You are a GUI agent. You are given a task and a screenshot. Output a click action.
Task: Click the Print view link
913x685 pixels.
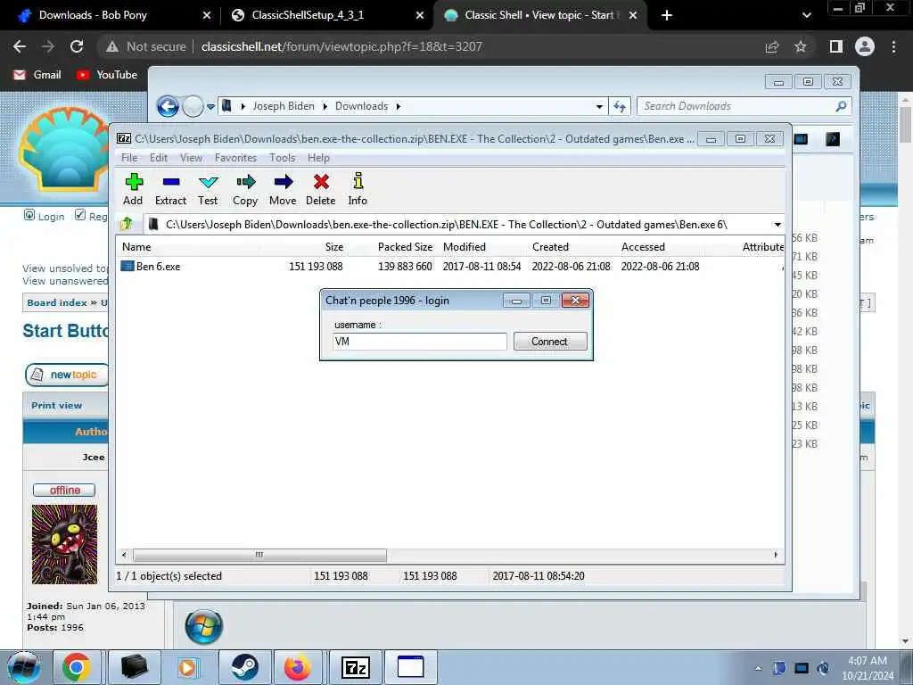(x=56, y=406)
